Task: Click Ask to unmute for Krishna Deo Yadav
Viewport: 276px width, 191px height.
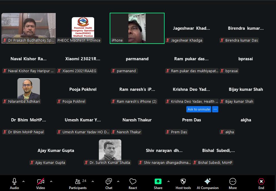Action: [x=199, y=109]
